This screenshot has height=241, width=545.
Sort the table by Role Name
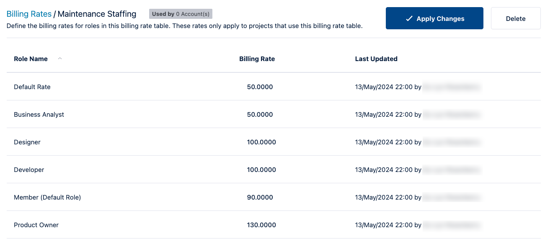(x=31, y=59)
